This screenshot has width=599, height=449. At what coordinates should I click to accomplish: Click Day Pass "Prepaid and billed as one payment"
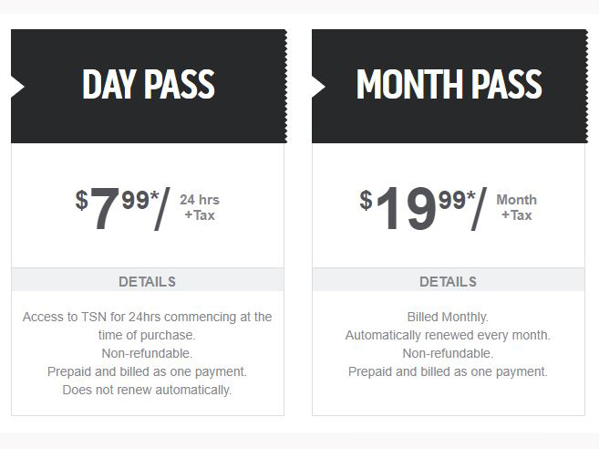tap(148, 371)
